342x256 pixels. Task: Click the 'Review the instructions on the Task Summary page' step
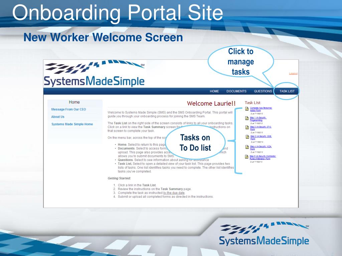click(154, 189)
